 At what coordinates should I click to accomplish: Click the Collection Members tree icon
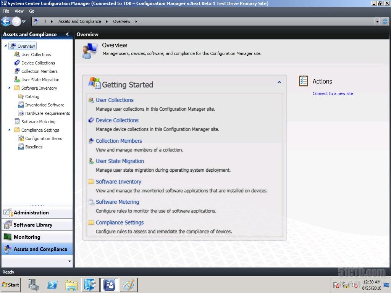click(x=17, y=71)
